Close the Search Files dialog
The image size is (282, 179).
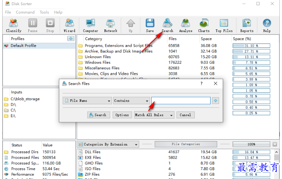tap(215, 84)
